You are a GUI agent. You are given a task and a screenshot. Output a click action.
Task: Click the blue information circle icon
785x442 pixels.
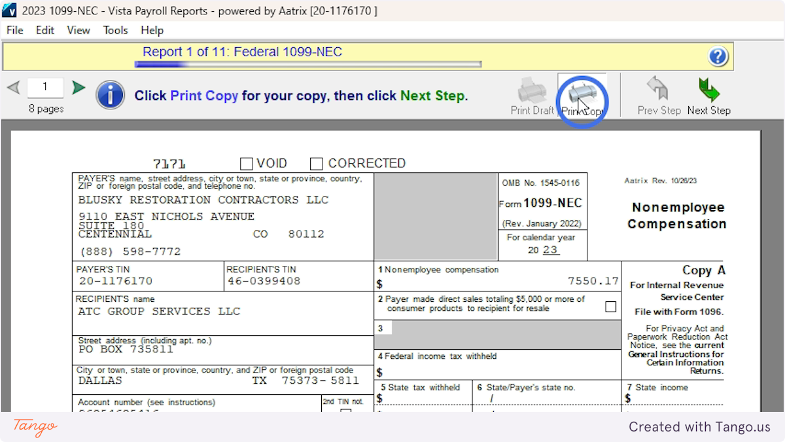point(111,95)
